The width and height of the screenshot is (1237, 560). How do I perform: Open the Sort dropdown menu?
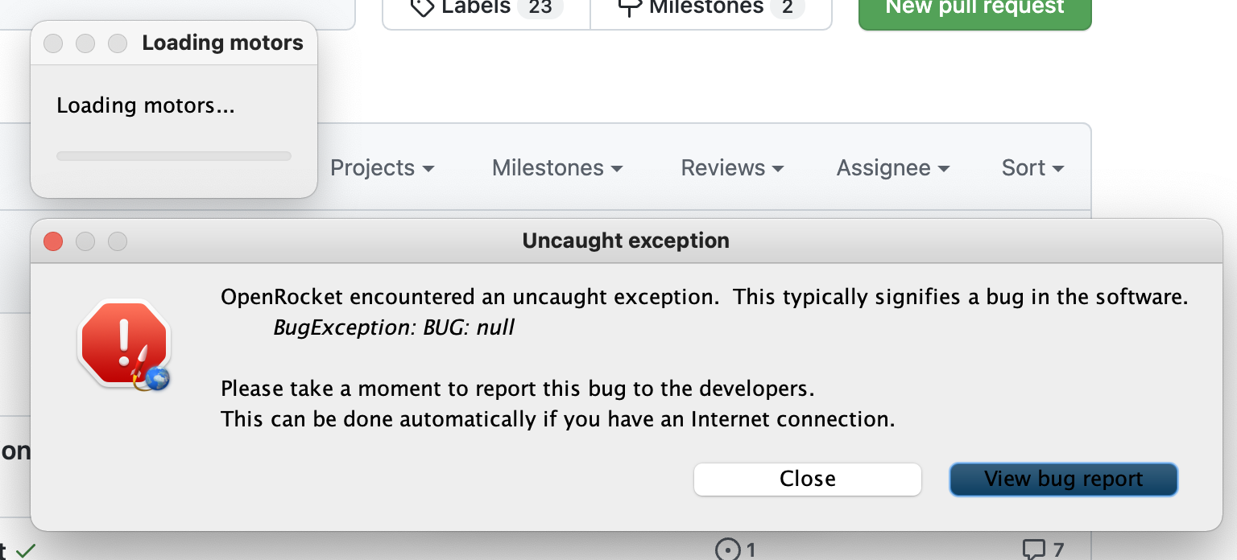pos(1032,167)
